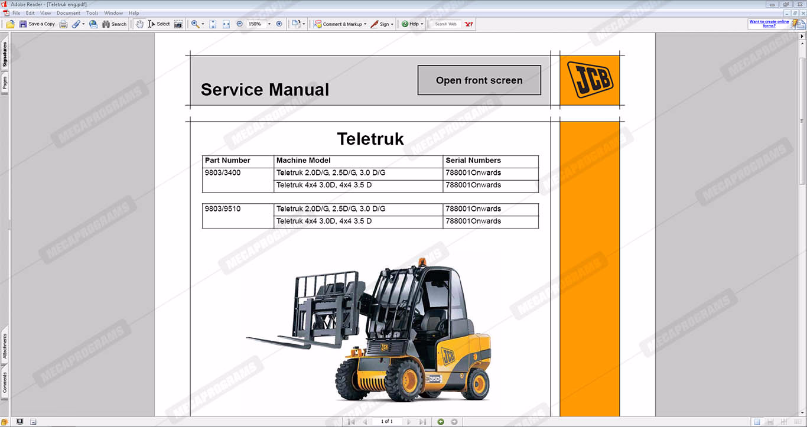Select the Zoom In magnifier tool

coord(195,24)
